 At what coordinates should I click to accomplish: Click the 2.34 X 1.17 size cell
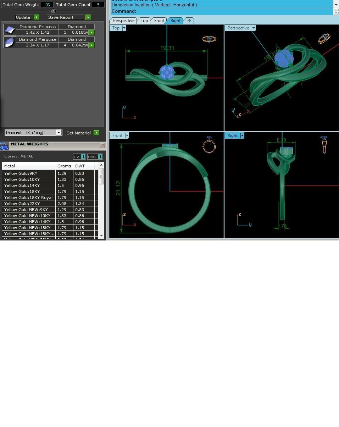[x=38, y=45]
